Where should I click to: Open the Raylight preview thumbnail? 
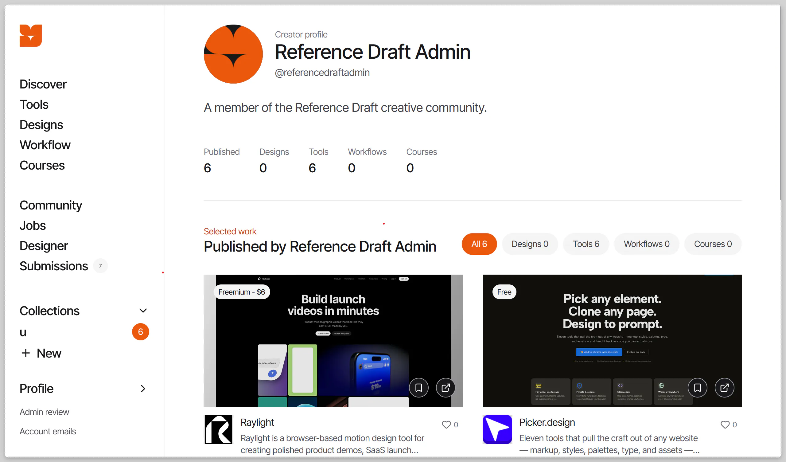(x=333, y=341)
